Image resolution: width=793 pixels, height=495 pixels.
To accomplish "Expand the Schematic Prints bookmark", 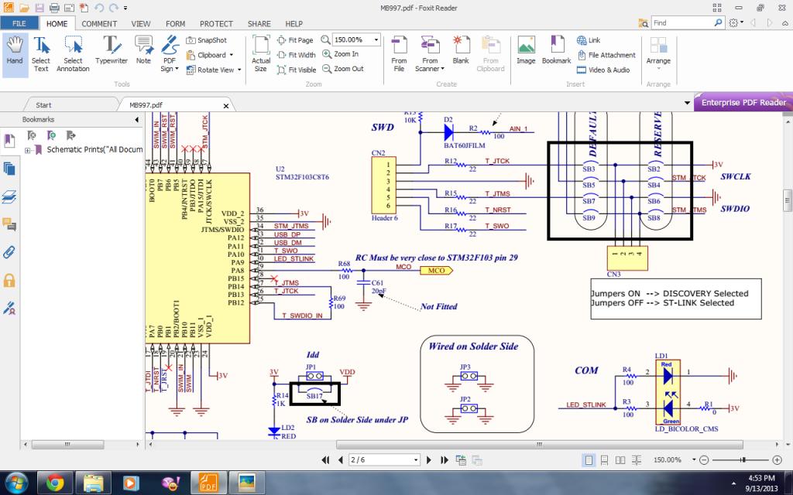I will pos(28,150).
